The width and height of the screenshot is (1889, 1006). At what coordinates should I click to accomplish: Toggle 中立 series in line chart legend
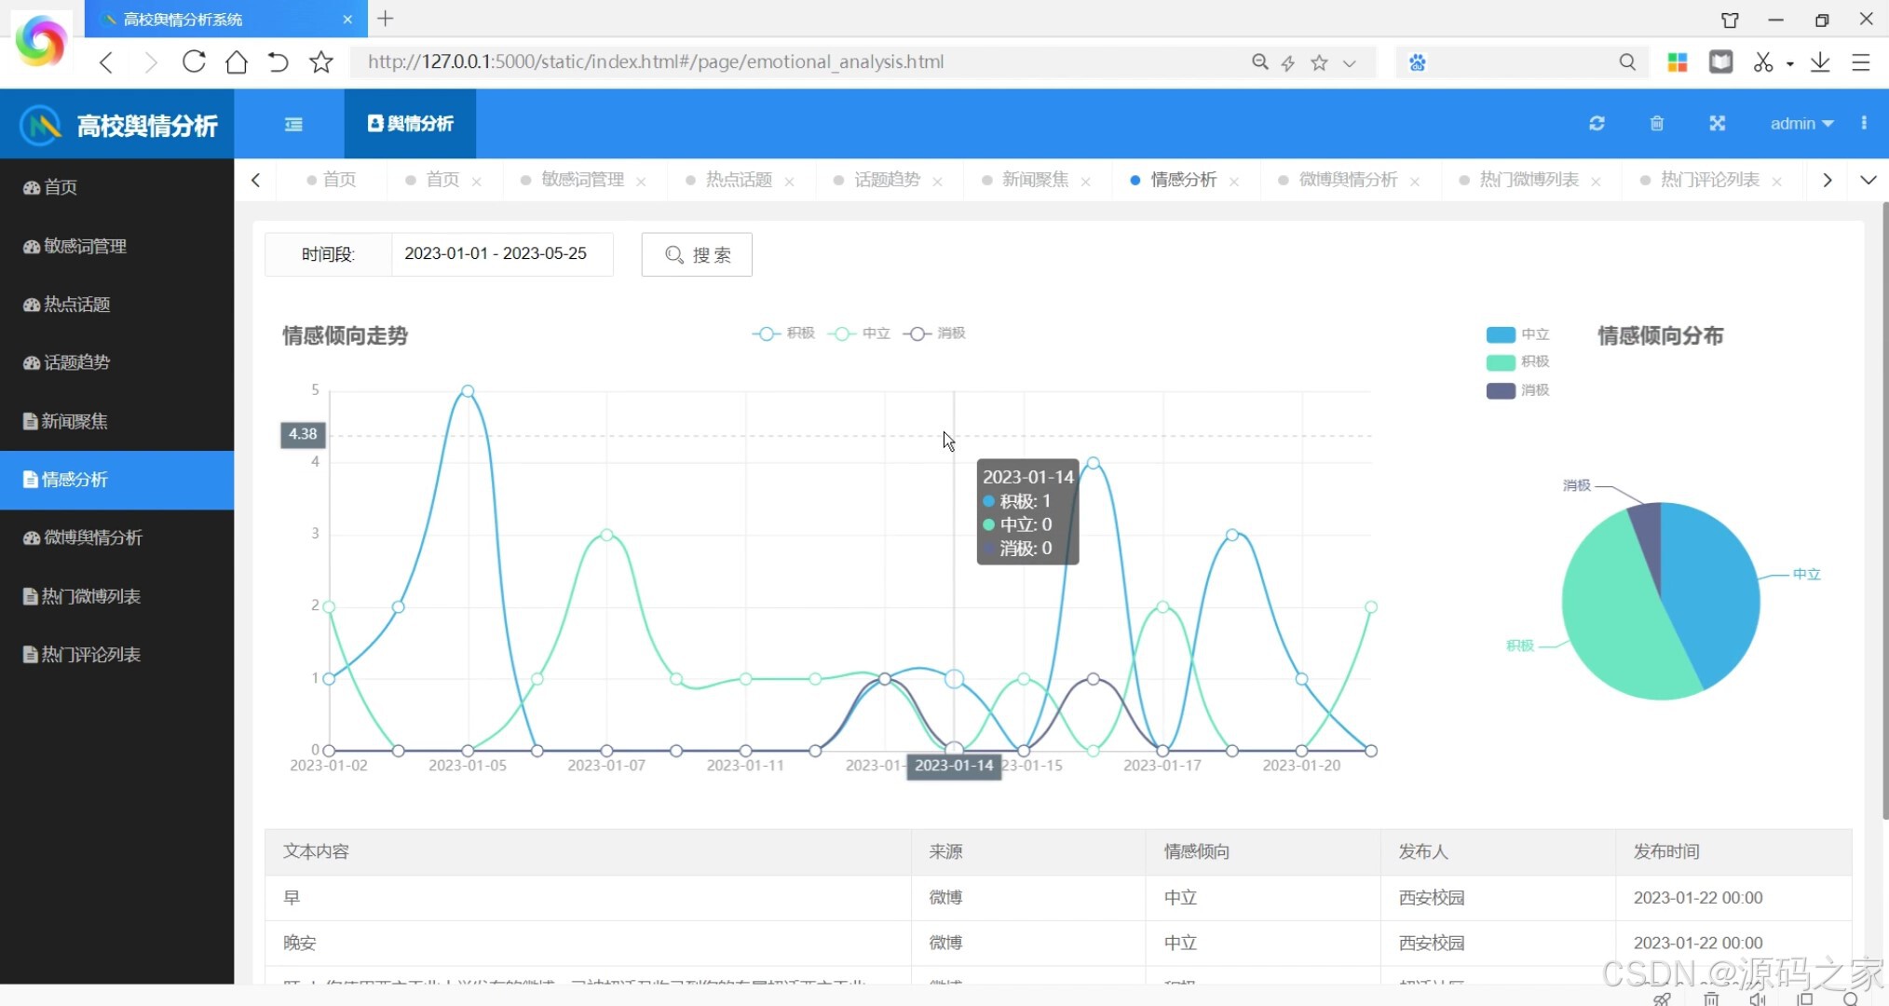859,333
